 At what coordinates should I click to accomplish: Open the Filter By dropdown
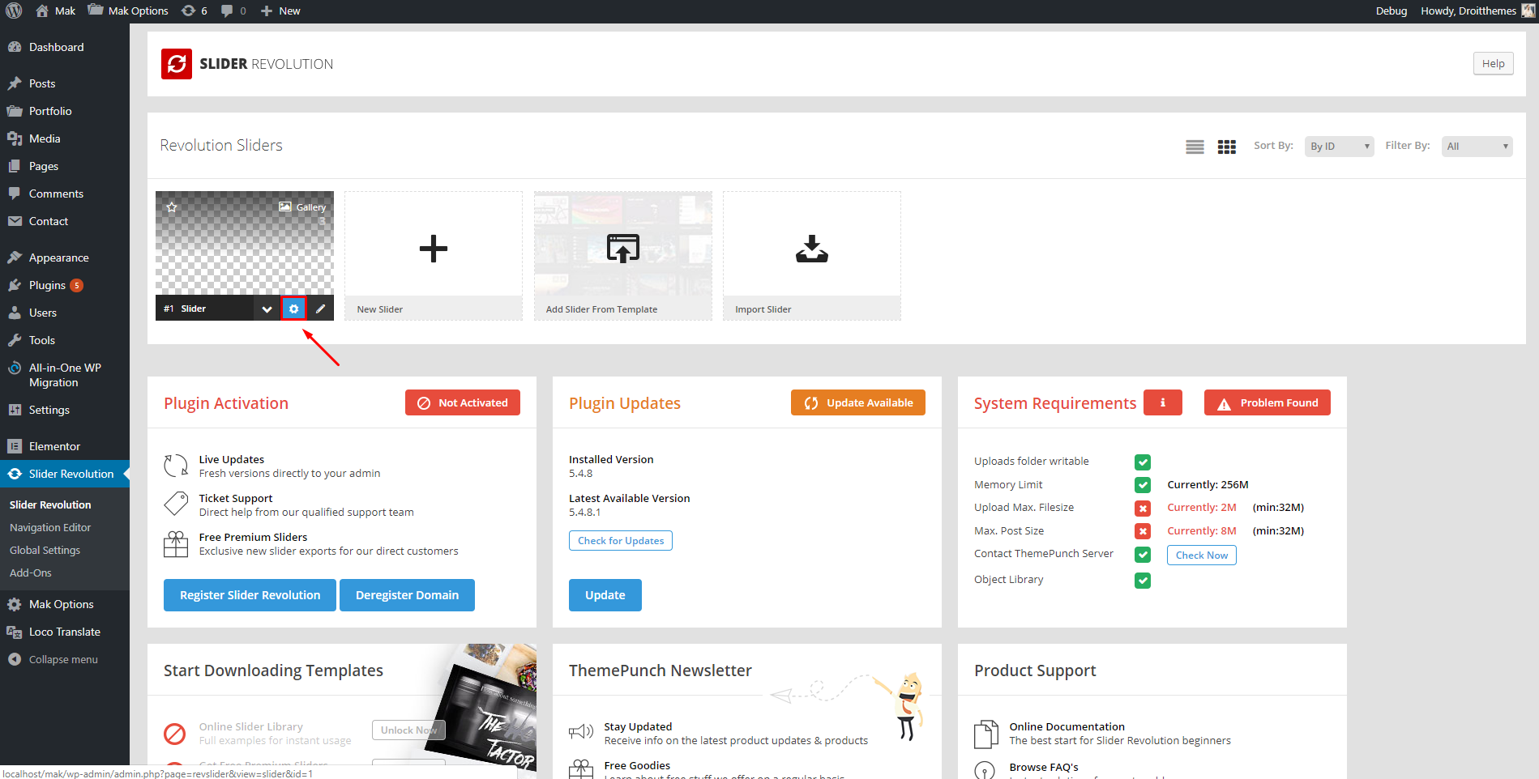point(1477,147)
